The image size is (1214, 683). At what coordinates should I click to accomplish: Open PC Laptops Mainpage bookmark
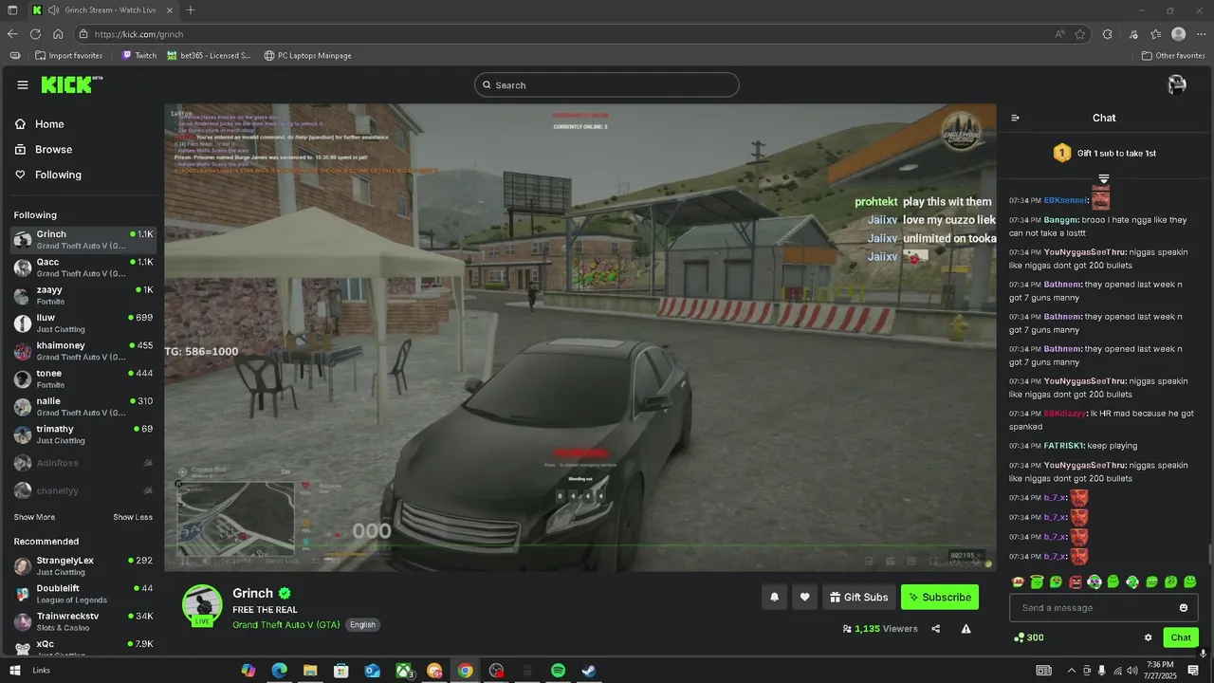click(x=307, y=55)
